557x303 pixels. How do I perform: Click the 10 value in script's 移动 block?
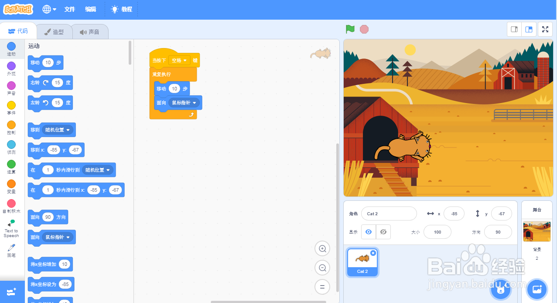pos(174,89)
